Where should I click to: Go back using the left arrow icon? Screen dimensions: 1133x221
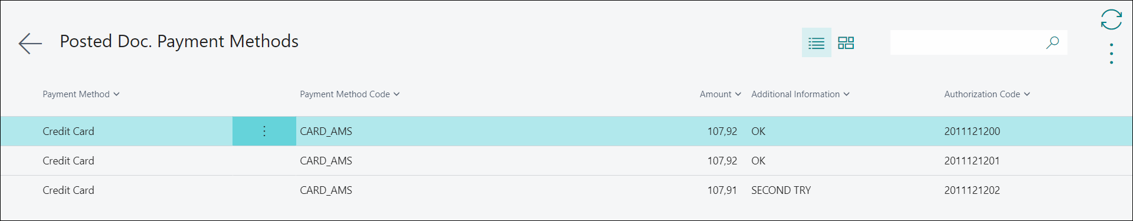click(30, 43)
